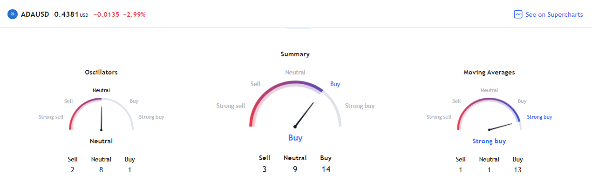The height and width of the screenshot is (188, 592).
Task: Click the ADAUSD ticker symbol
Action: tap(35, 14)
